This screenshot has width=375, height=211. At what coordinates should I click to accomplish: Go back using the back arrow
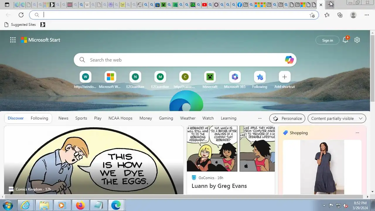coord(8,15)
